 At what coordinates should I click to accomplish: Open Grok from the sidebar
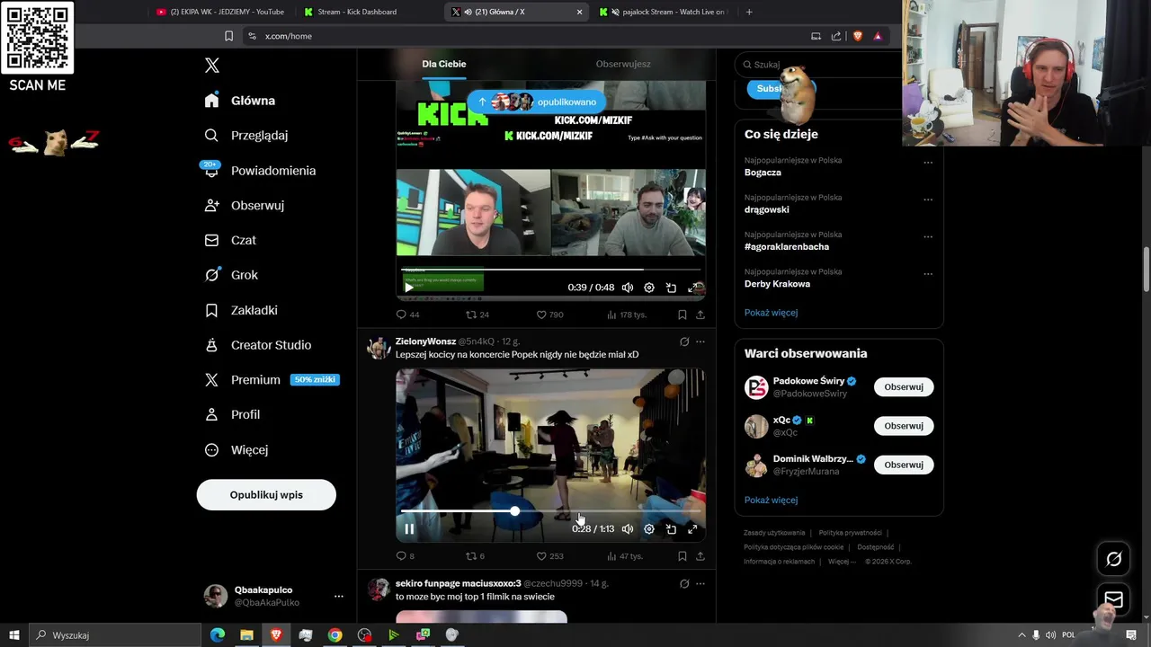230,275
